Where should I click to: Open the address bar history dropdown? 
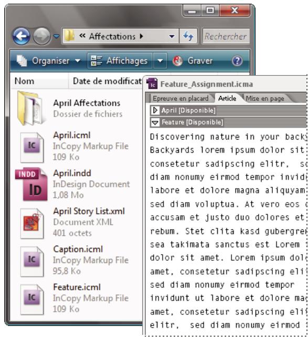172,36
